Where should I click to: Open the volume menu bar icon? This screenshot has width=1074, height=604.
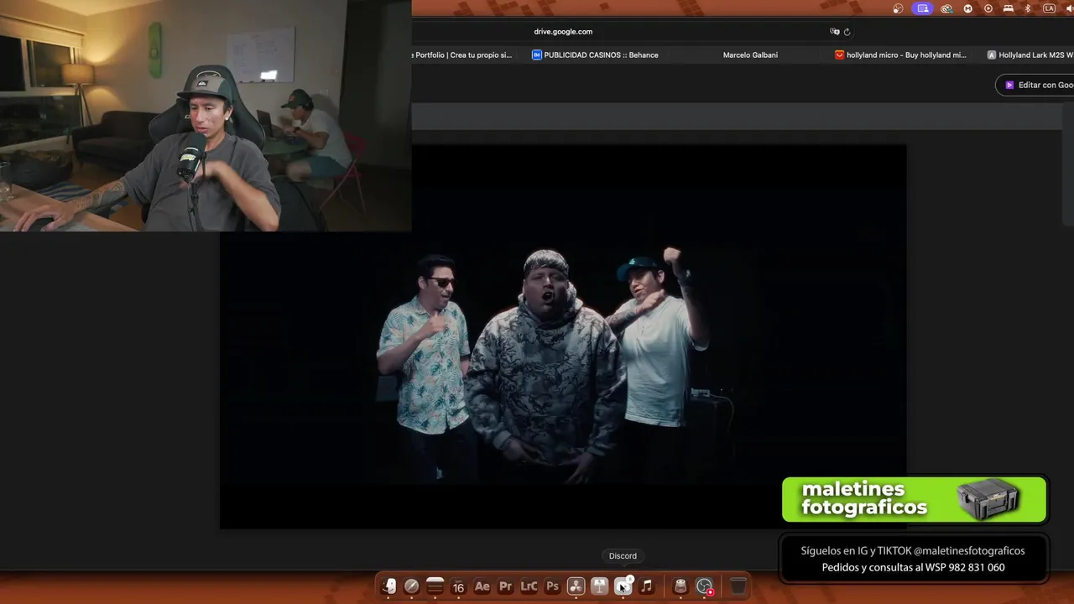[1069, 8]
